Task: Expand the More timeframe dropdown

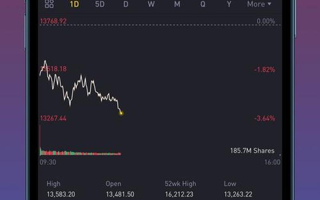Action: tap(259, 4)
